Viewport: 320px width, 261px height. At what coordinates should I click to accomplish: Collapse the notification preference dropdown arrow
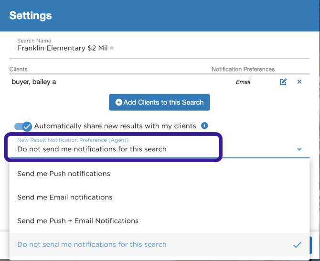299,149
